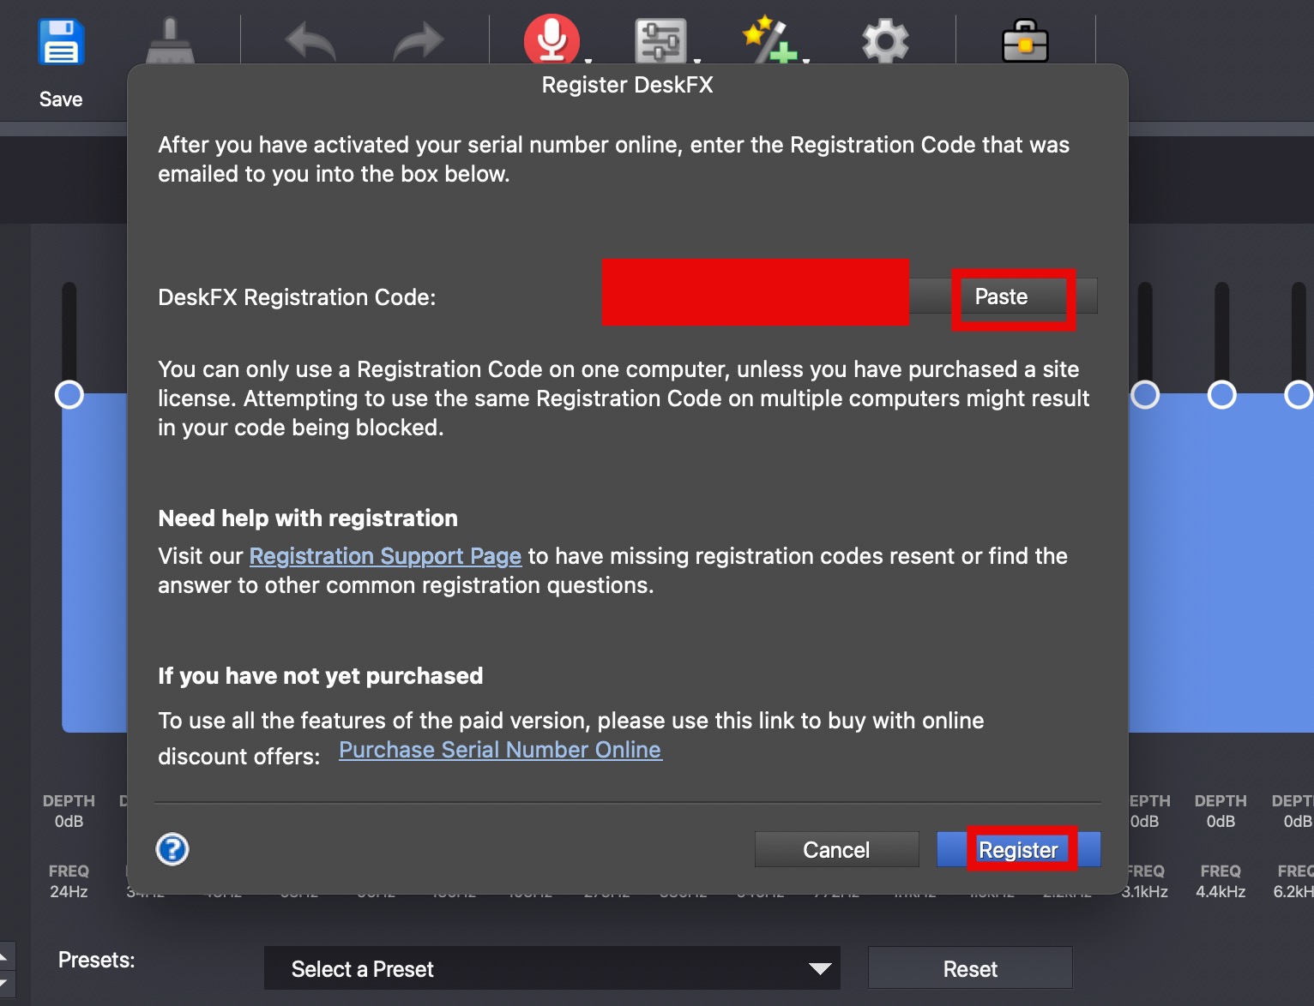The image size is (1314, 1006).
Task: Open the Select a Preset dropdown
Action: [x=552, y=968]
